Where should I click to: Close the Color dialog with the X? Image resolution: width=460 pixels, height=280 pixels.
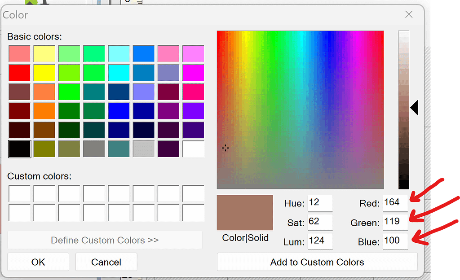[409, 15]
